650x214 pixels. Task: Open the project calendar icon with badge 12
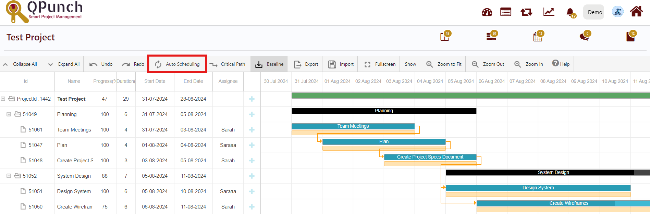538,37
